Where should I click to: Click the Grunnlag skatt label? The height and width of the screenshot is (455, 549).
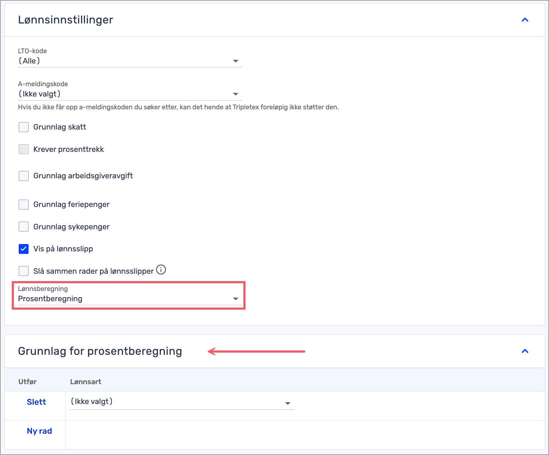coord(60,127)
